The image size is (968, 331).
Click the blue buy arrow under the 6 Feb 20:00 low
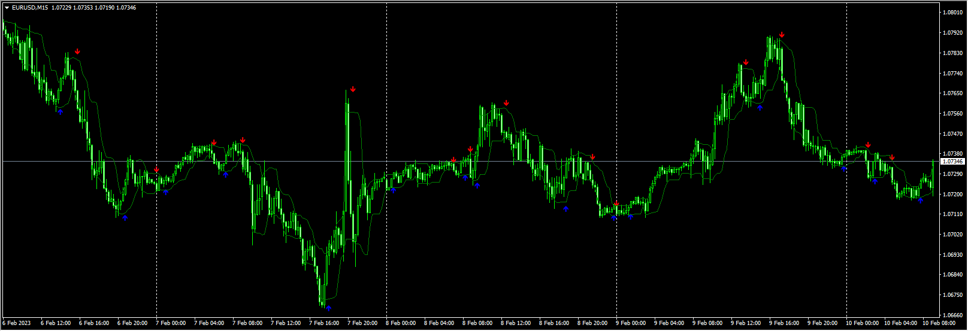point(125,218)
